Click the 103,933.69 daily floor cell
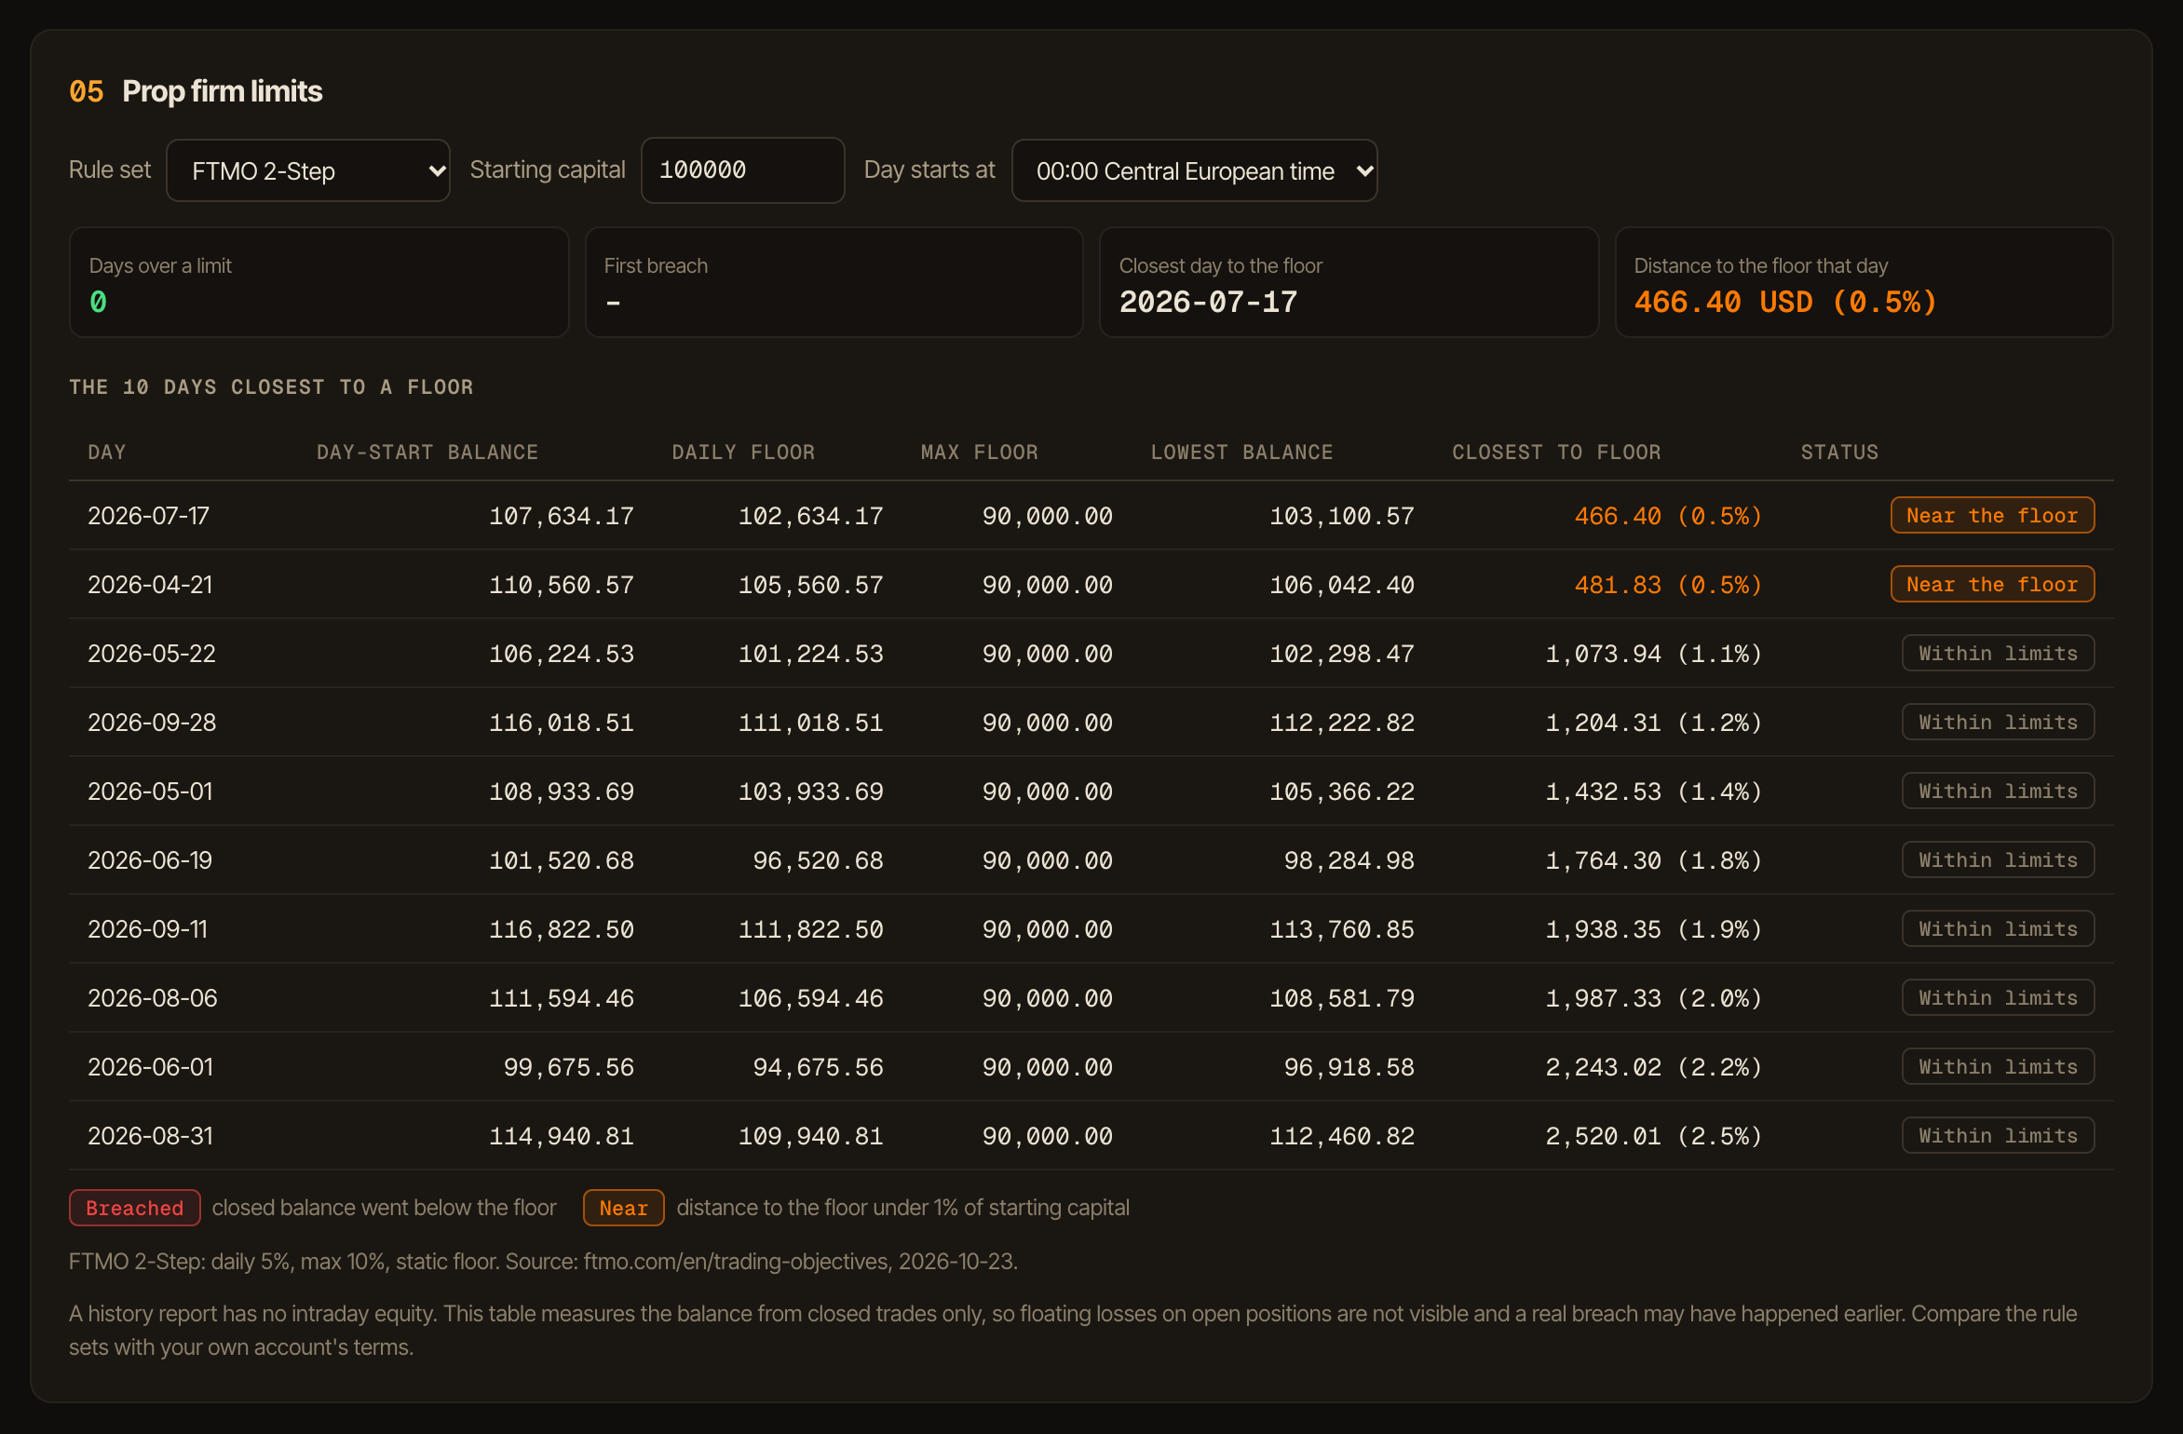This screenshot has width=2183, height=1434. 810,791
